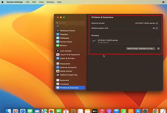Click the Printers section heading
This screenshot has width=167, height=113.
[95, 35]
